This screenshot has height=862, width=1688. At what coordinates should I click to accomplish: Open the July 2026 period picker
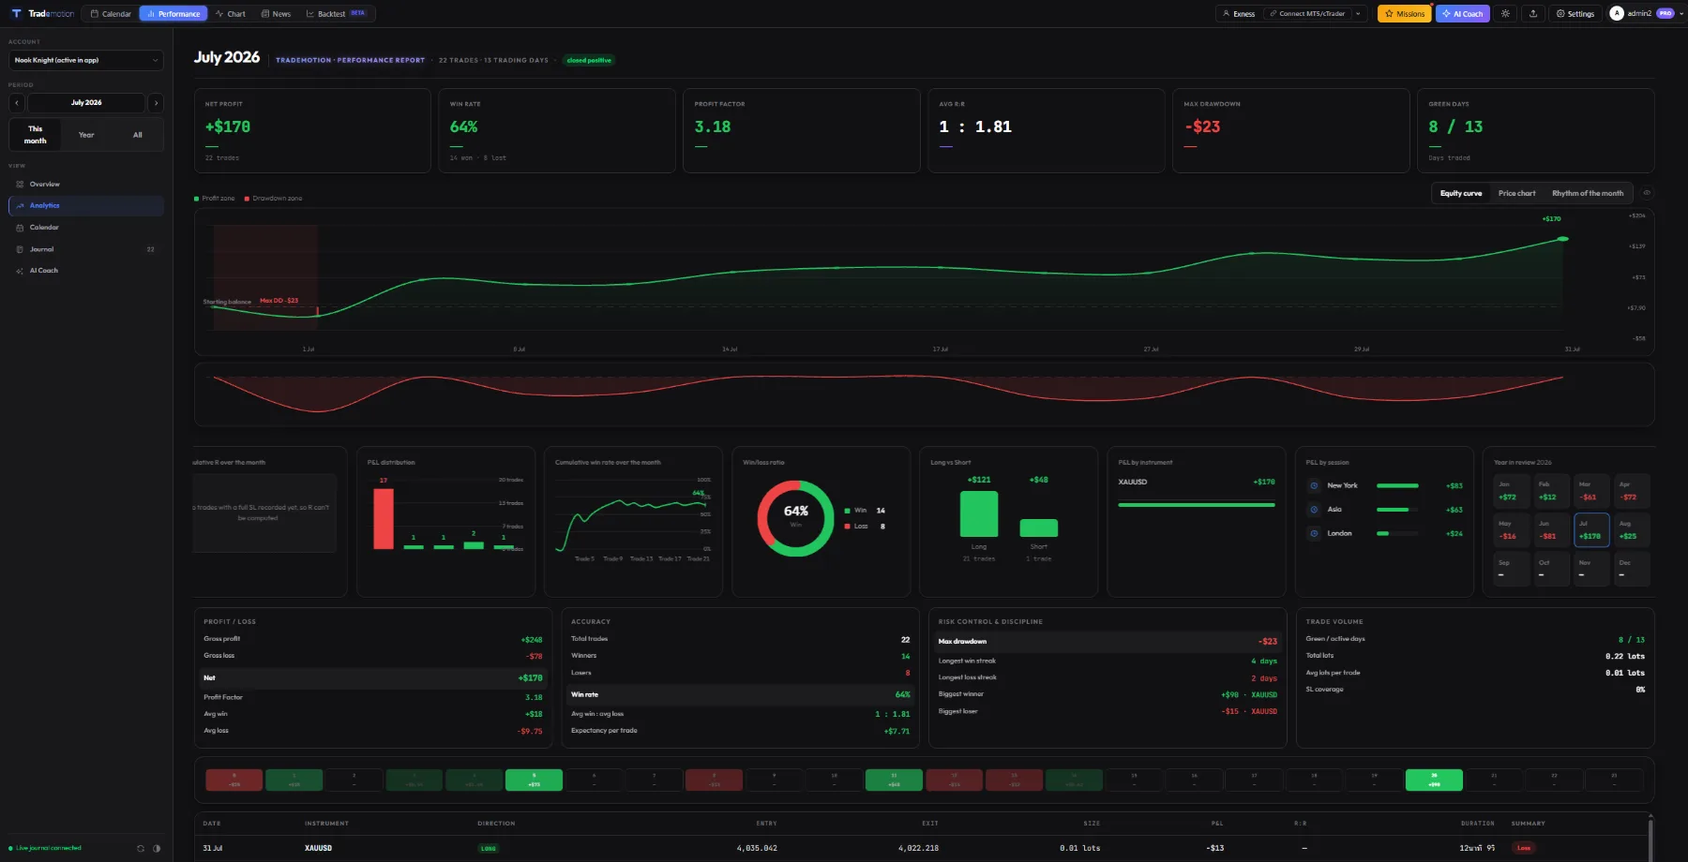point(86,102)
